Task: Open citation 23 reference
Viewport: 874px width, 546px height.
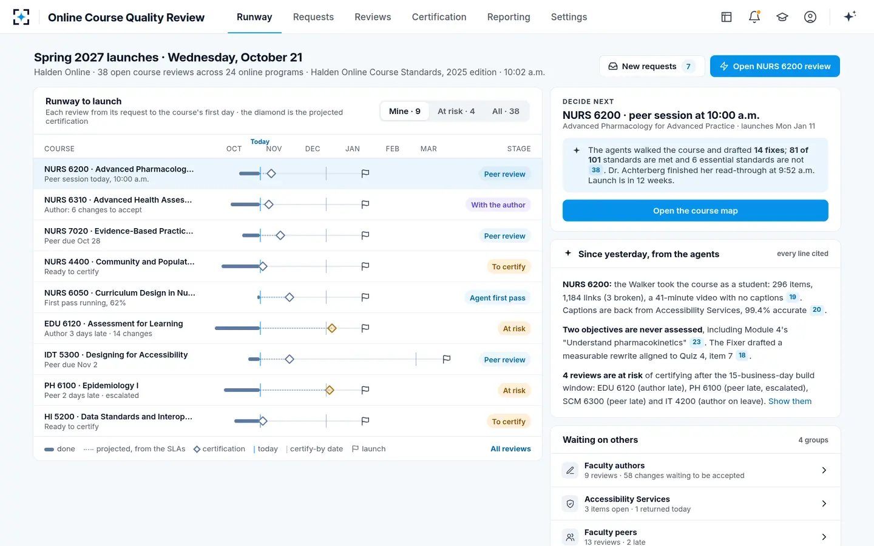Action: (697, 342)
